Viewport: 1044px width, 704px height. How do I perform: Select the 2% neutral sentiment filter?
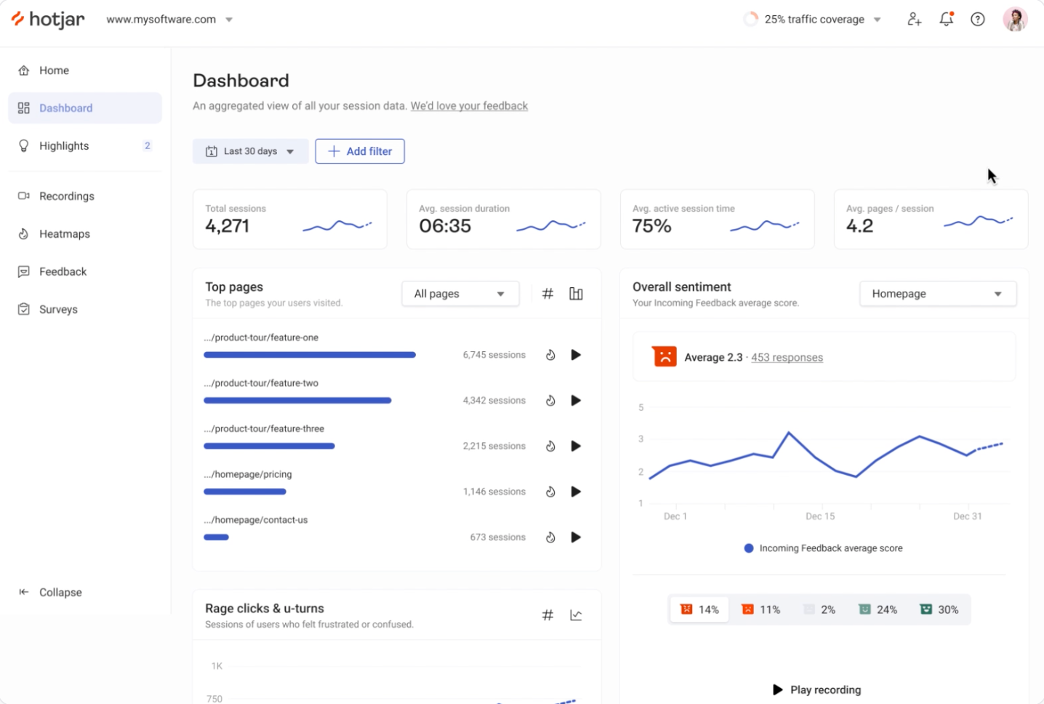pos(819,609)
